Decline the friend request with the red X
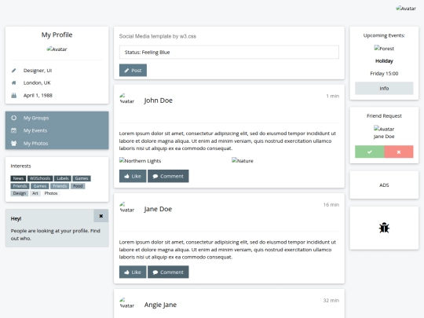The image size is (424, 318). (x=399, y=152)
